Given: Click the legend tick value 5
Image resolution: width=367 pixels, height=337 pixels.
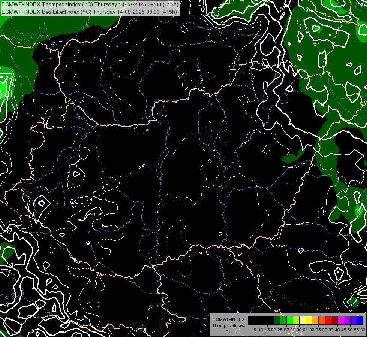Looking at the screenshot, I should [255, 330].
